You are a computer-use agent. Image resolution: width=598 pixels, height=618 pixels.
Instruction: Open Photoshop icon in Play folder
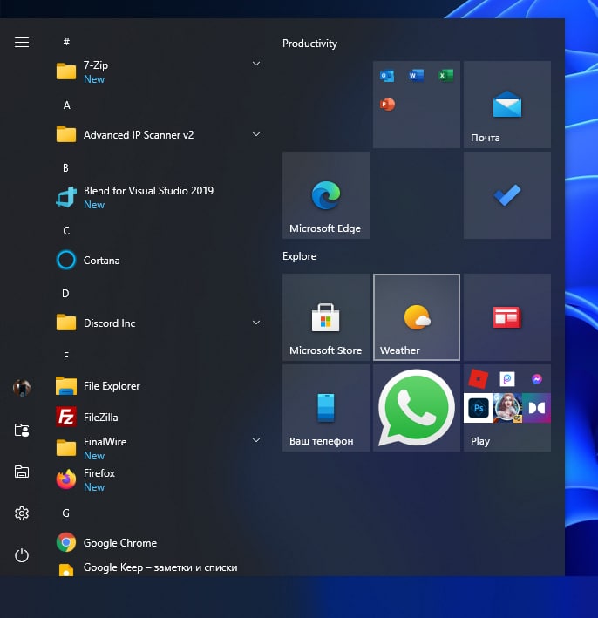tap(479, 408)
